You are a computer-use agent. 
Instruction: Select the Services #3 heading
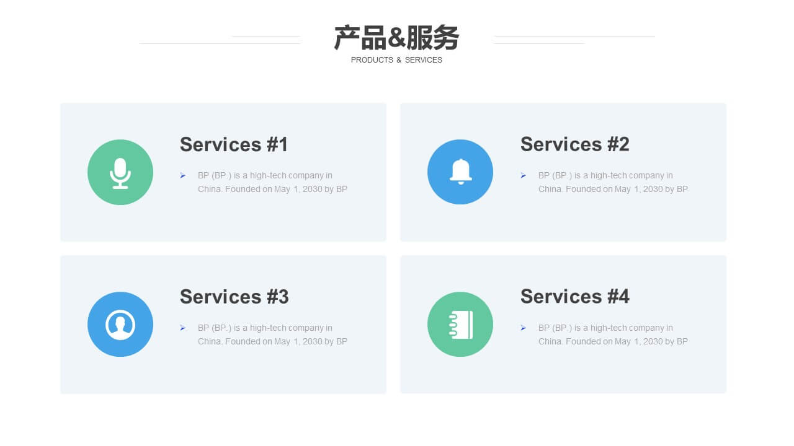pyautogui.click(x=234, y=297)
